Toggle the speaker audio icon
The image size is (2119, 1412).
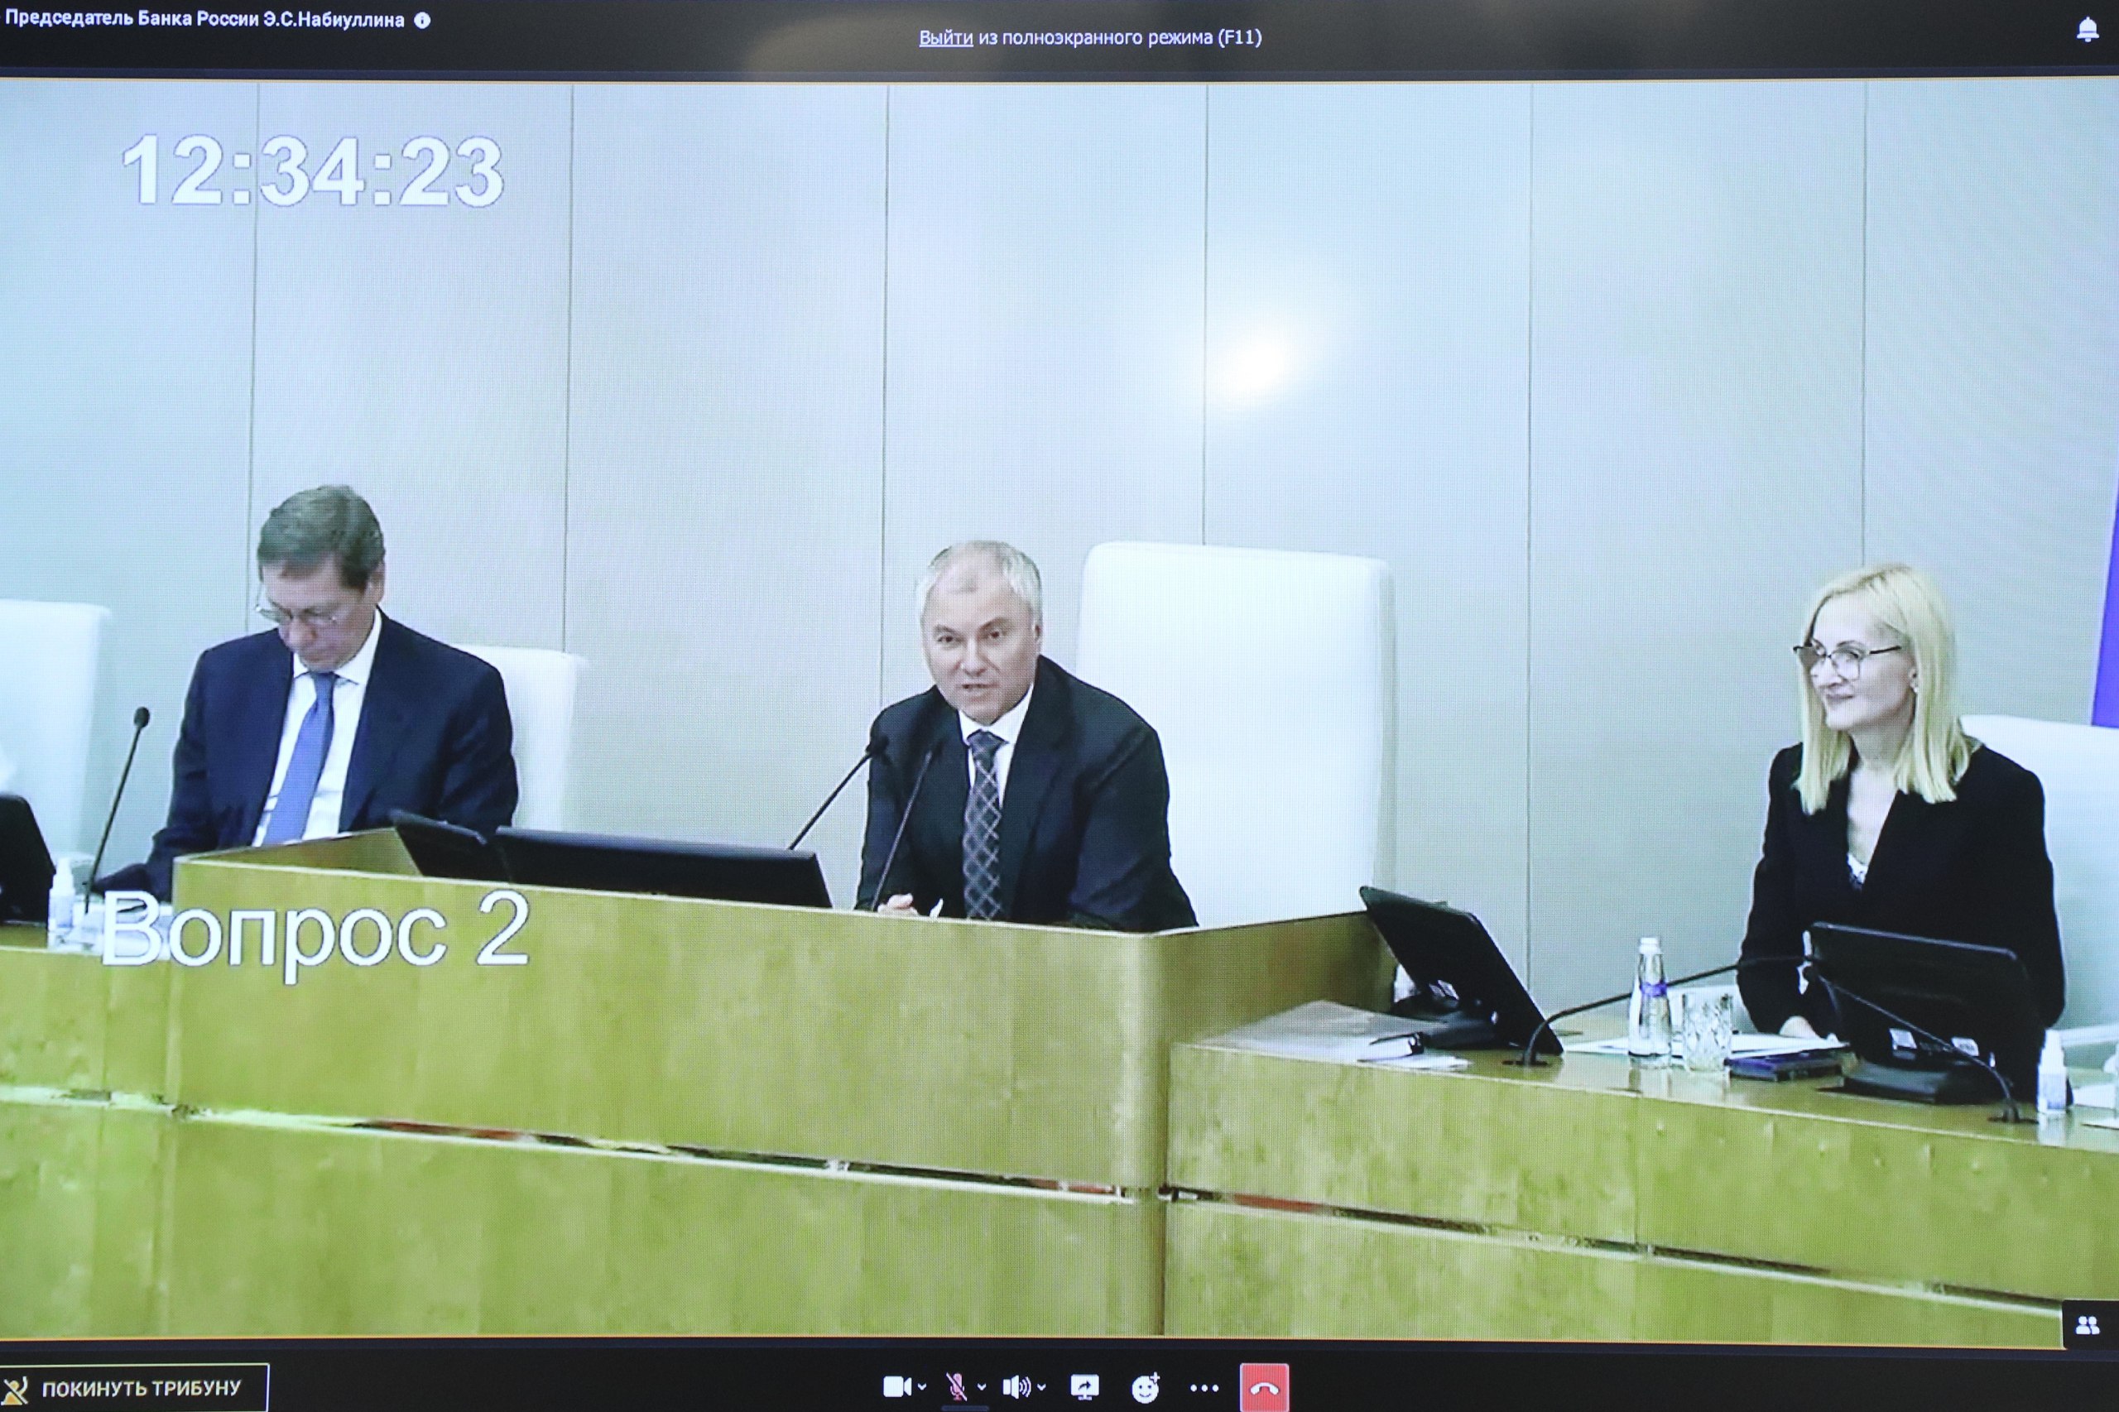point(1015,1388)
